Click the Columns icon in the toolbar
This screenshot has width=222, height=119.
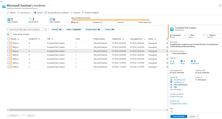tap(71, 13)
